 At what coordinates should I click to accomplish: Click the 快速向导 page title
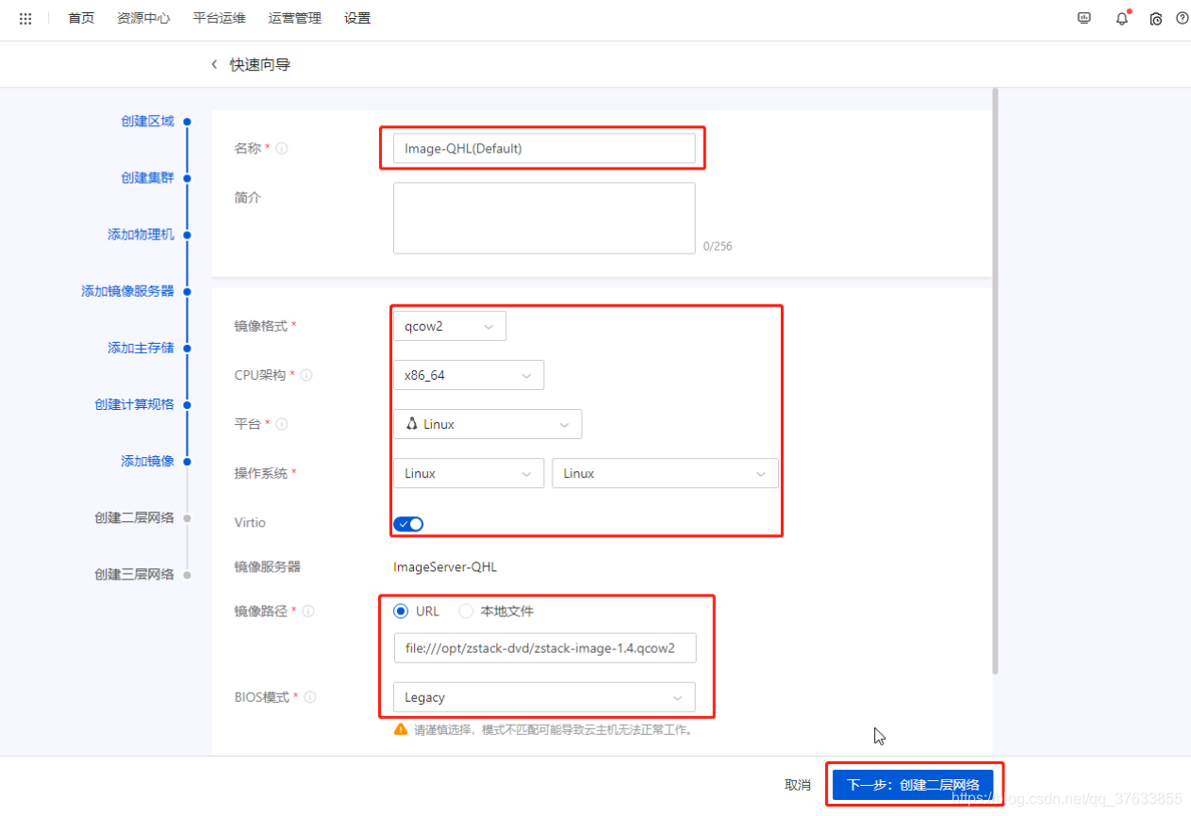(x=260, y=65)
